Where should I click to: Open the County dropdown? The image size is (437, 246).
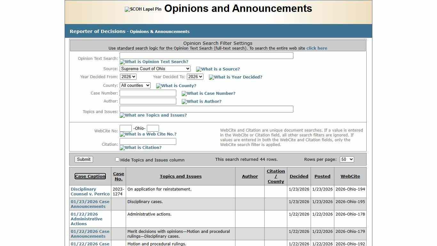(x=135, y=86)
